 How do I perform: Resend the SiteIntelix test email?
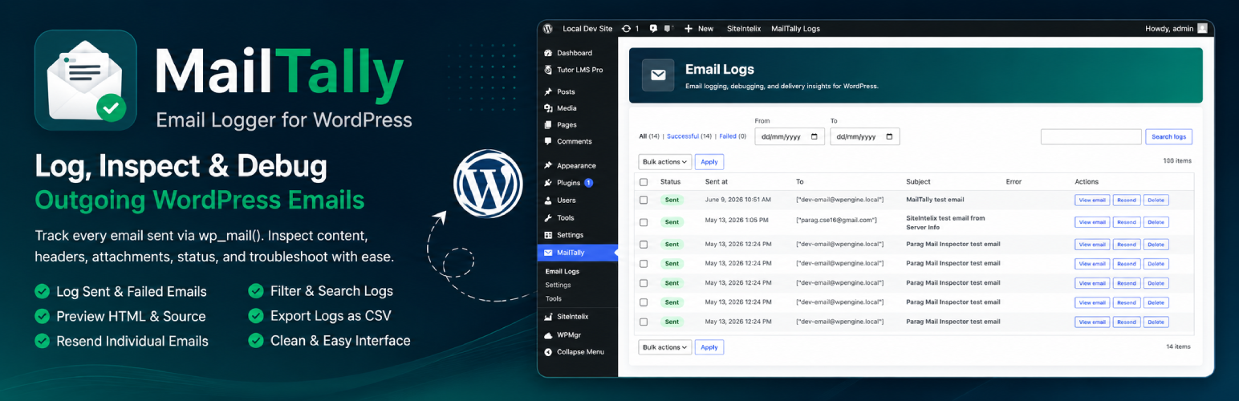click(1127, 222)
